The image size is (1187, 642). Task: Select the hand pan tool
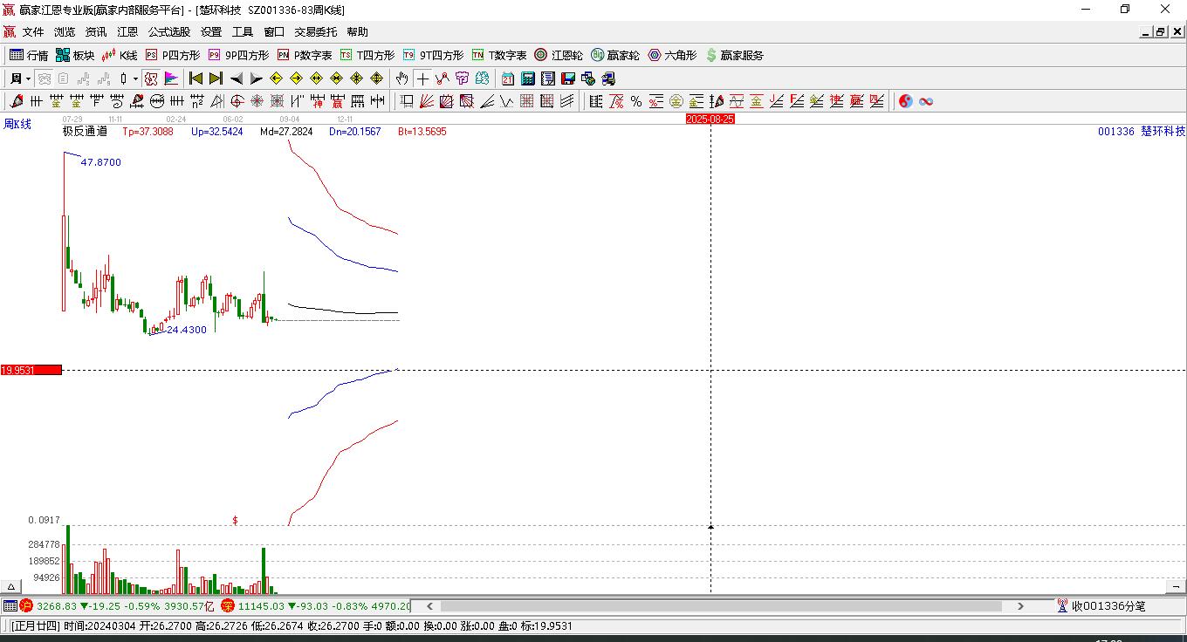401,79
